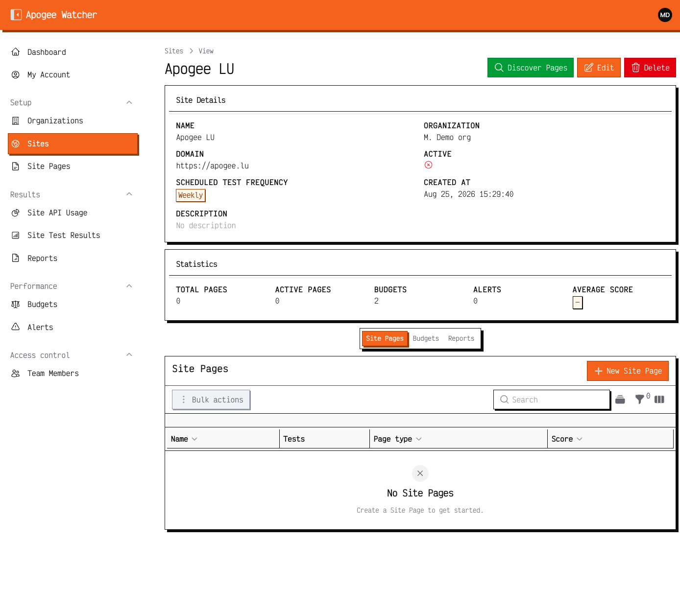Collapse the Access control sidebar group
Screen dimensions: 680x612
point(129,355)
